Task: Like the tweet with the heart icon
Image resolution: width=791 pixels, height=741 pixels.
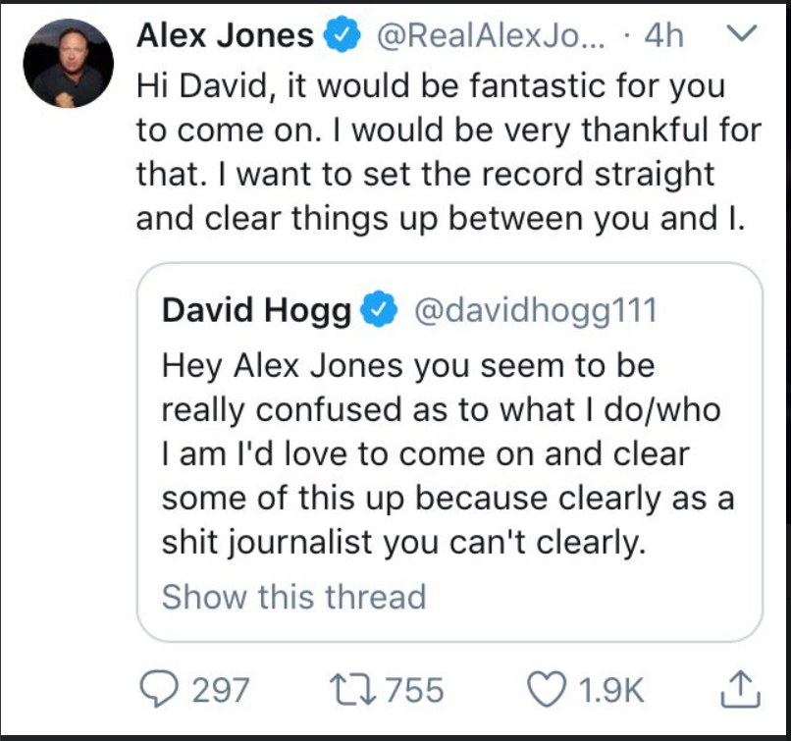Action: click(x=547, y=690)
